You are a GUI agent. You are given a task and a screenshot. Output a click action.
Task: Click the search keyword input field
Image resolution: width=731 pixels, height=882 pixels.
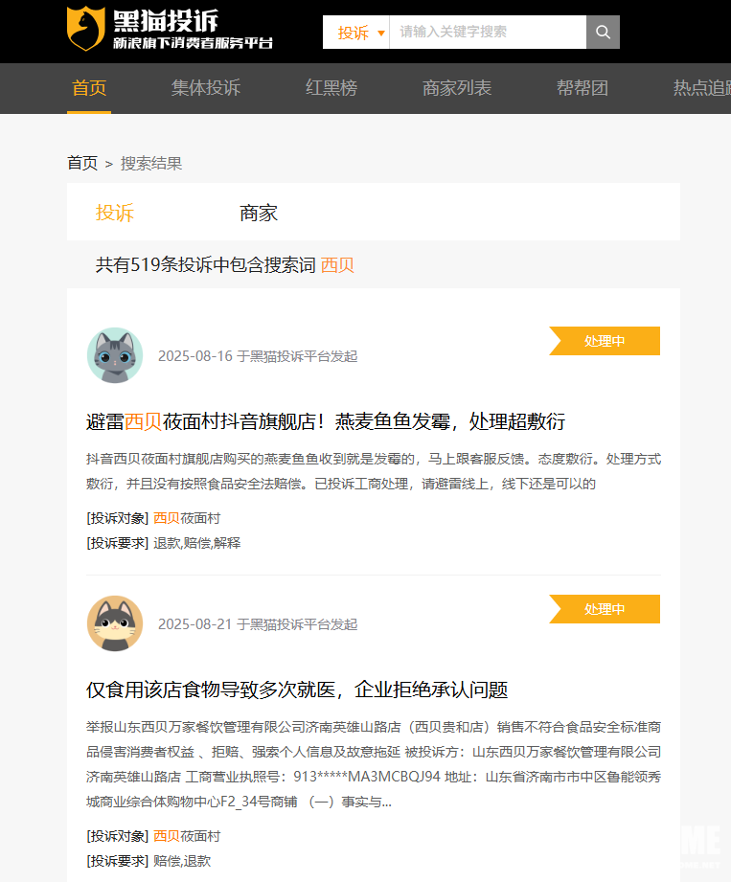pos(489,33)
